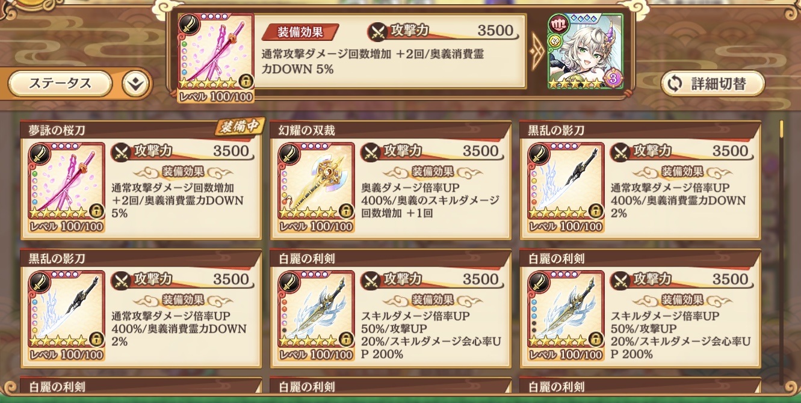Viewport: 801px width, 403px height.
Task: Click the 攻撃力 3500 stat bar in top panel
Action: tap(444, 31)
